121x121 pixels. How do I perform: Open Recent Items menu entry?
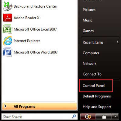click(x=93, y=42)
